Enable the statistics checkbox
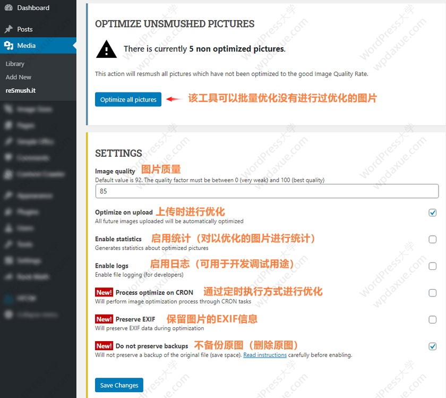Viewport: 446px width, 398px height. pyautogui.click(x=433, y=240)
